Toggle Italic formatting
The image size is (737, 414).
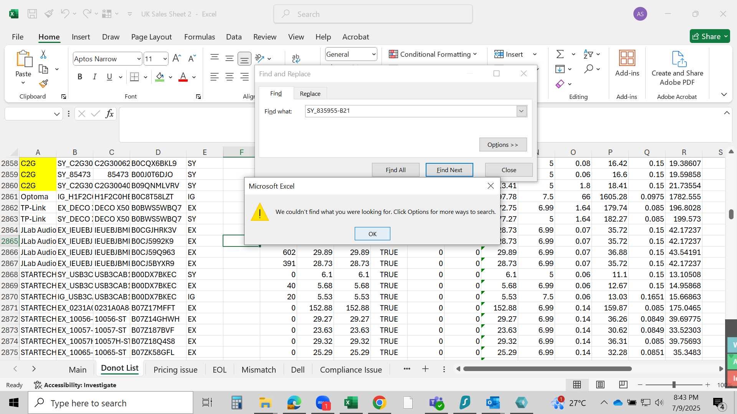coord(94,77)
